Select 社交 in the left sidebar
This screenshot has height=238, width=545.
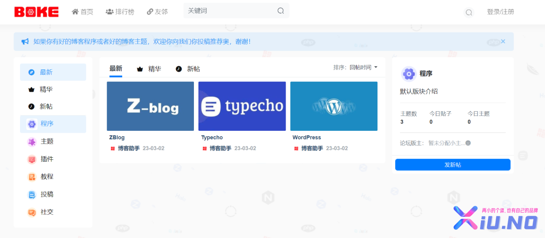(53, 212)
